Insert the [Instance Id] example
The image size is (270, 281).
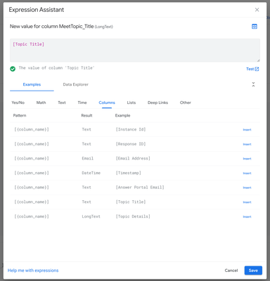[247, 130]
